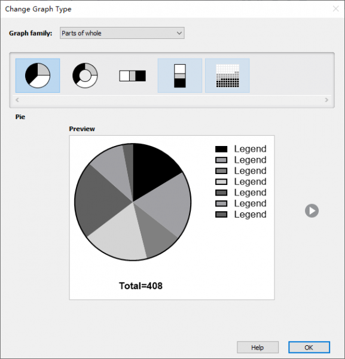The height and width of the screenshot is (359, 345).
Task: Click the light gray fourth legend swatch
Action: click(221, 182)
